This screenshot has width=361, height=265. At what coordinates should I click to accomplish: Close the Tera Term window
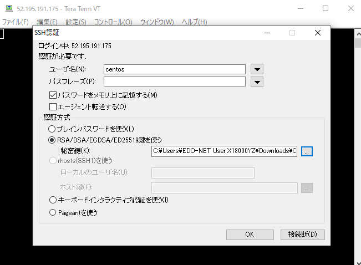click(x=351, y=8)
